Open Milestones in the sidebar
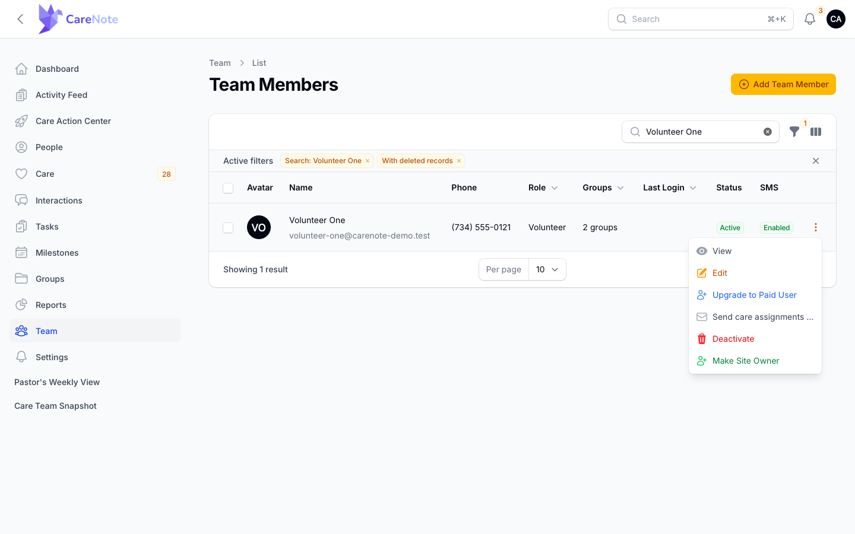 pos(95,253)
